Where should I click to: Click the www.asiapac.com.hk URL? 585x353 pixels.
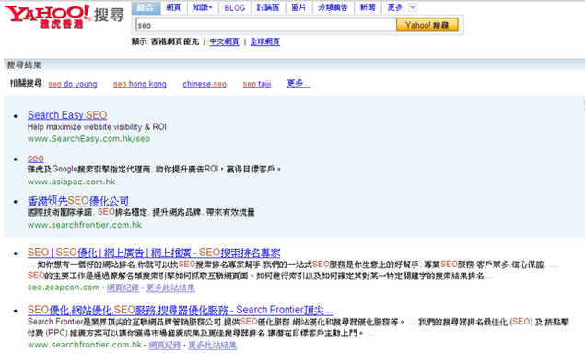click(71, 182)
